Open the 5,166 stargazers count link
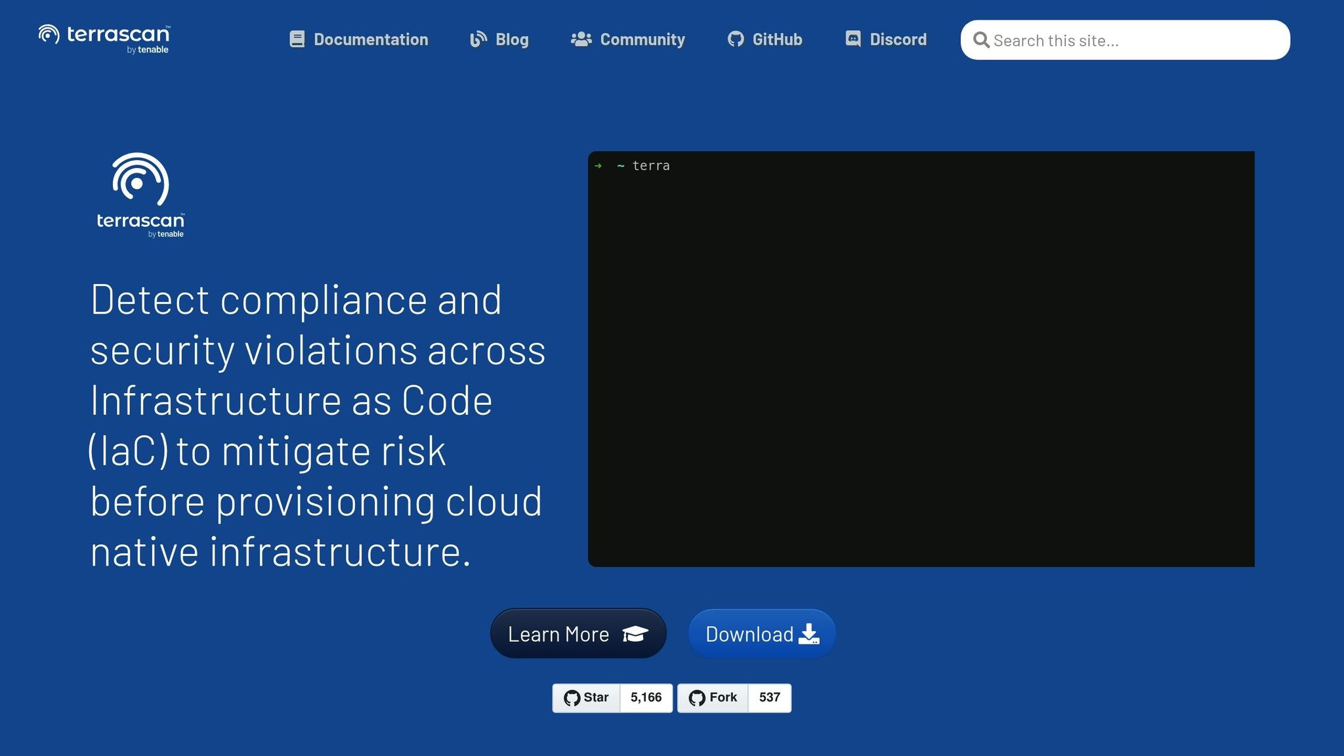 click(x=646, y=698)
